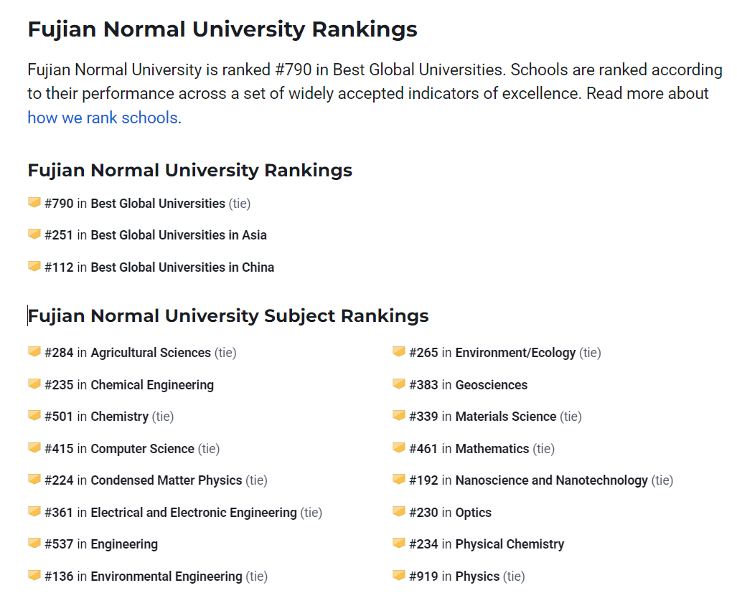This screenshot has height=598, width=737.
Task: Open Best Global Universities in Asia ranking
Action: (179, 235)
